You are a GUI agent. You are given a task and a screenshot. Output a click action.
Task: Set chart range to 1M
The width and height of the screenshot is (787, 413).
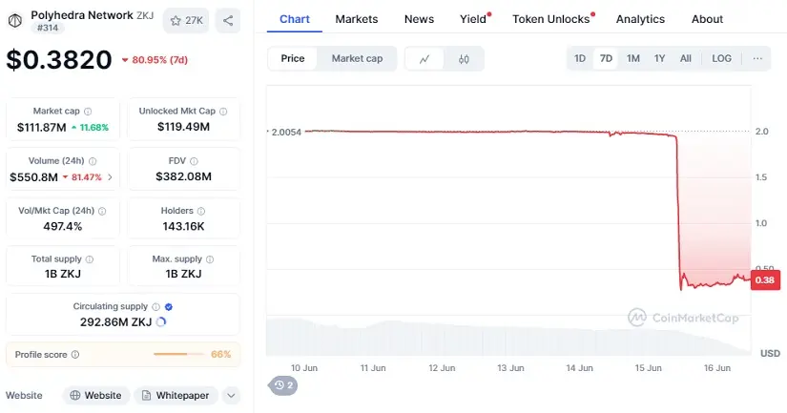[x=632, y=59]
